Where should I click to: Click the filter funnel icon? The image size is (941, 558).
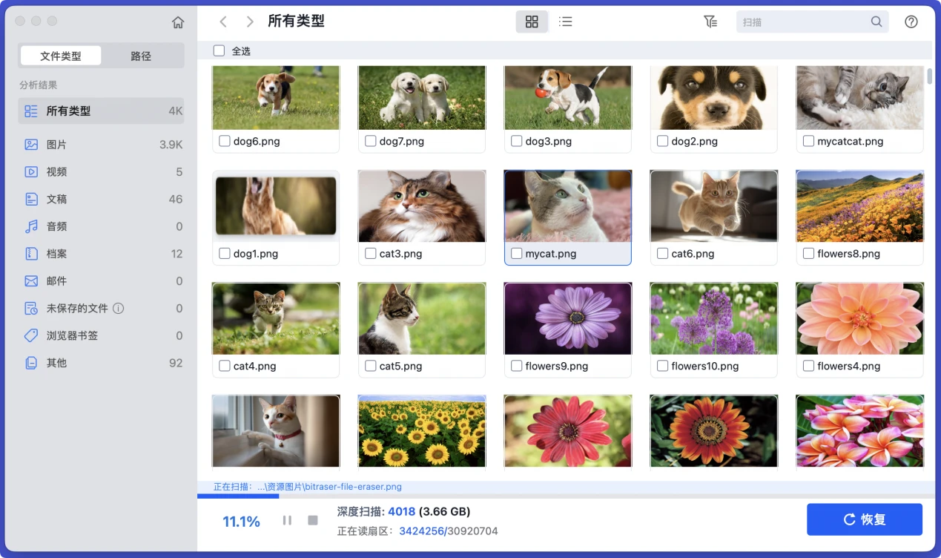[710, 22]
